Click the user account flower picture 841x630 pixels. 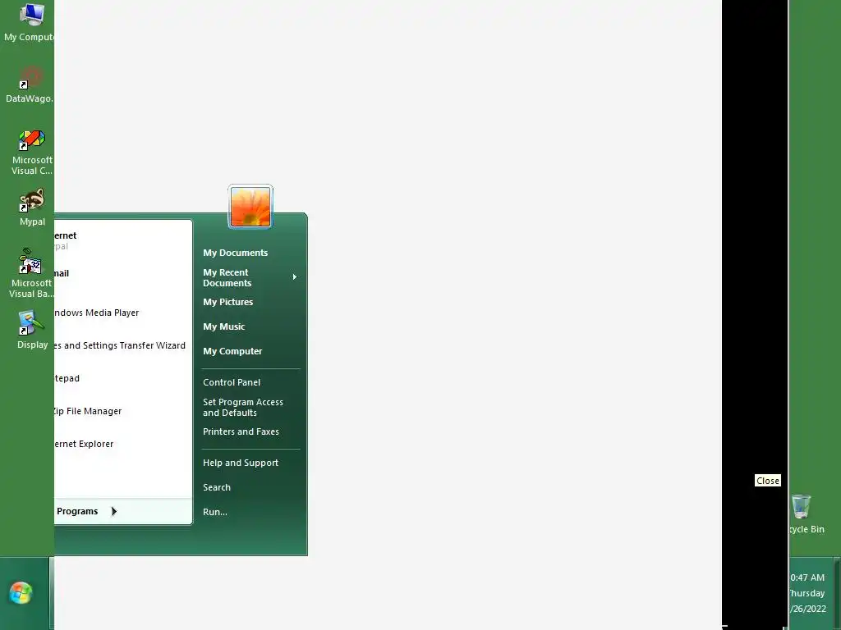(250, 207)
